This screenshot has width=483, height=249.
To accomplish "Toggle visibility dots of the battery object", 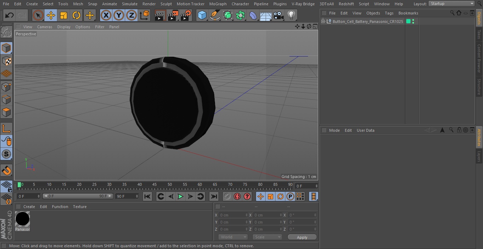I will (413, 22).
